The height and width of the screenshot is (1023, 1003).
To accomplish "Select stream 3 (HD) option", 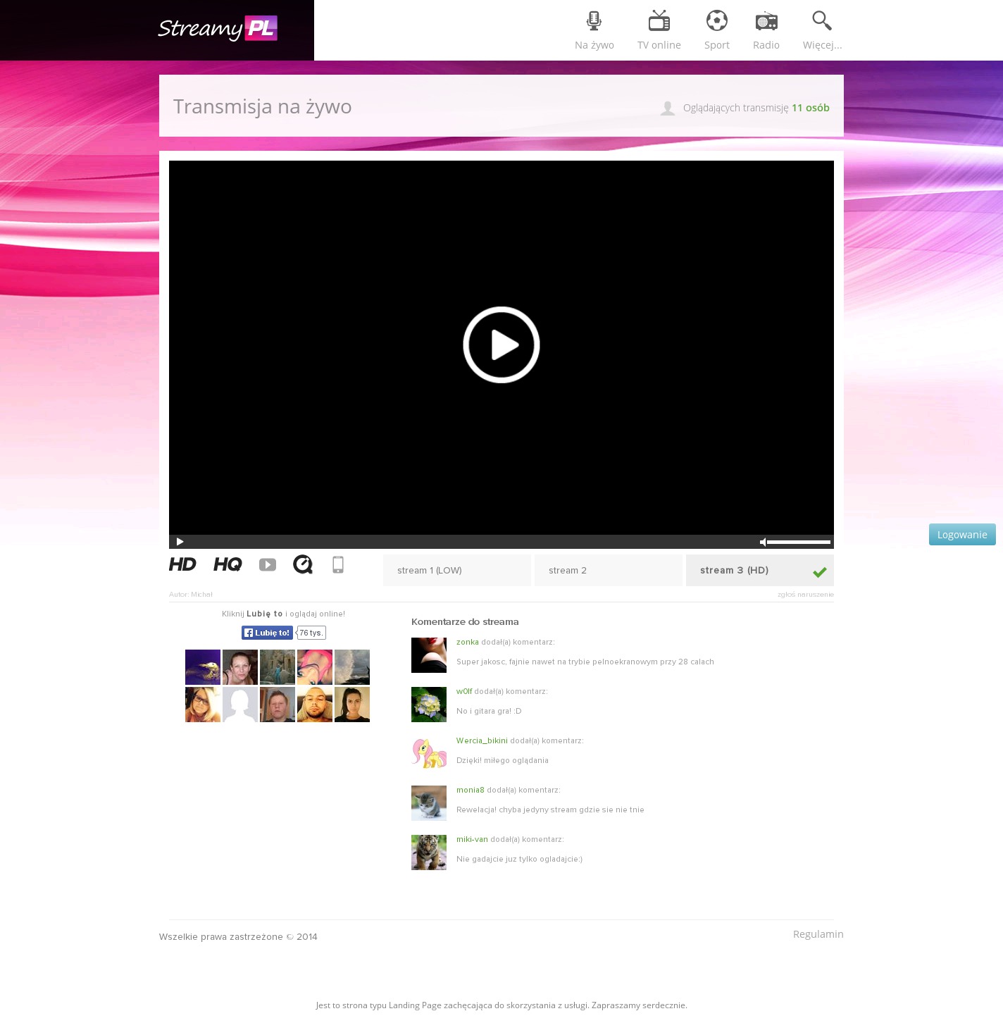I will (x=759, y=571).
